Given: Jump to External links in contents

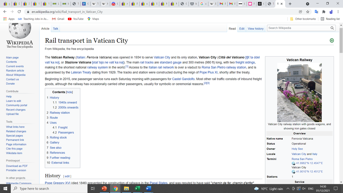Looking at the screenshot, I should 60,163.
